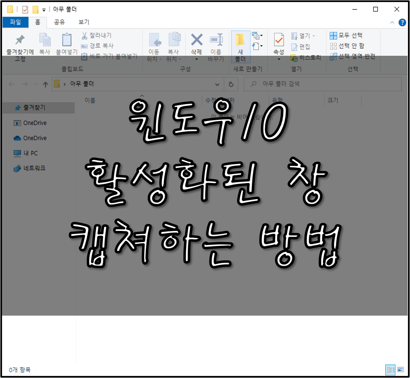
Task: Choose Copy path (경로 복사)
Action: tap(97, 46)
